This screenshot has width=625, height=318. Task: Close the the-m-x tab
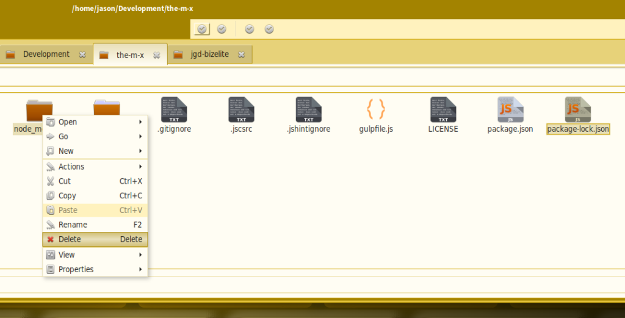(x=157, y=56)
